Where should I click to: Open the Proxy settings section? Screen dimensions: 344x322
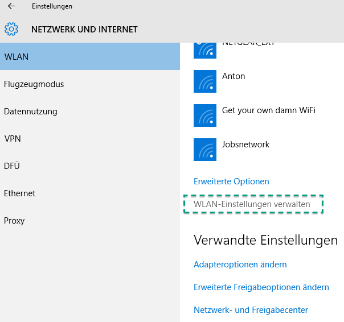14,221
